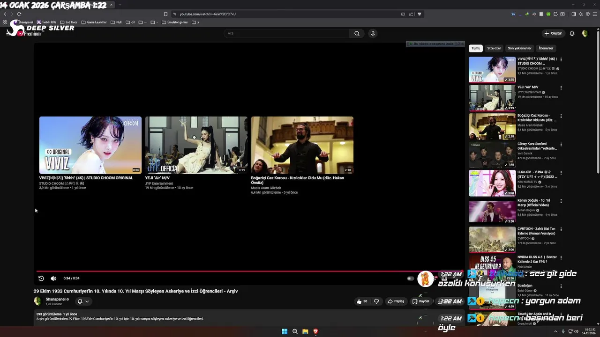This screenshot has width=600, height=337.
Task: Open more options for NVIDIA DLSS 4.5 video
Action: [561, 257]
